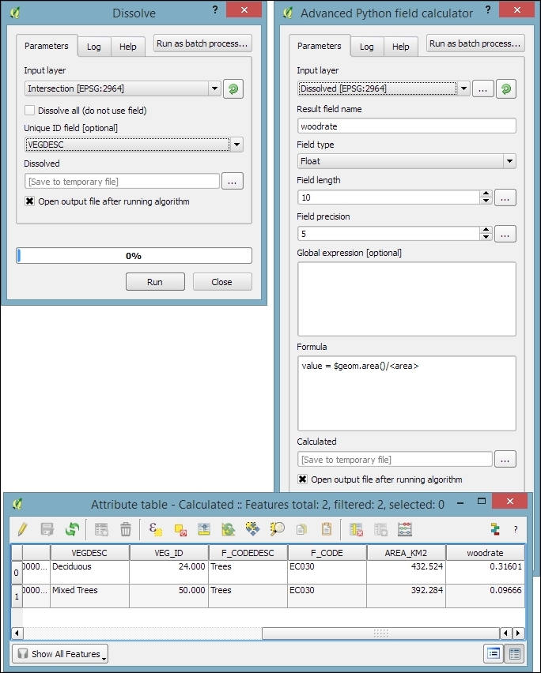Unselect all features icon
This screenshot has width=541, height=673.
pos(180,530)
